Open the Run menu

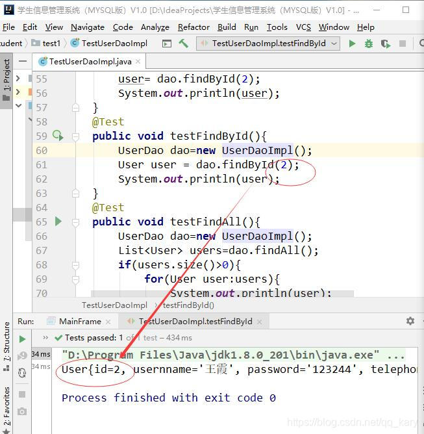coord(251,27)
